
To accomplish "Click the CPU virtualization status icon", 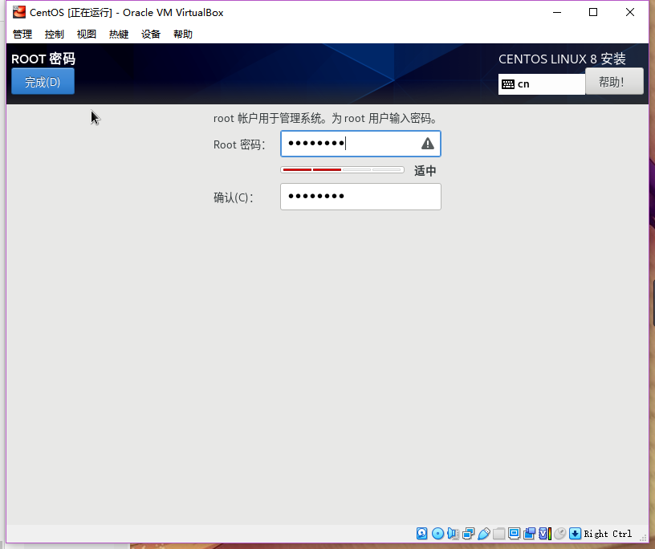I will (x=545, y=534).
